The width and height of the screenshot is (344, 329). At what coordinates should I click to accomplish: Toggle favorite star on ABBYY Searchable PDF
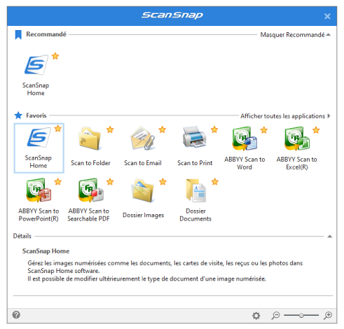pyautogui.click(x=110, y=181)
